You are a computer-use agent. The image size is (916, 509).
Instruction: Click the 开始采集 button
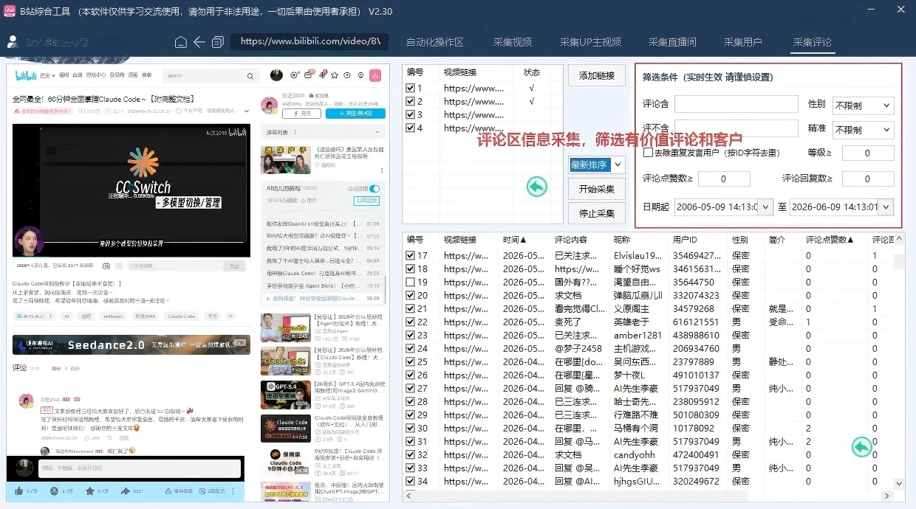point(597,189)
